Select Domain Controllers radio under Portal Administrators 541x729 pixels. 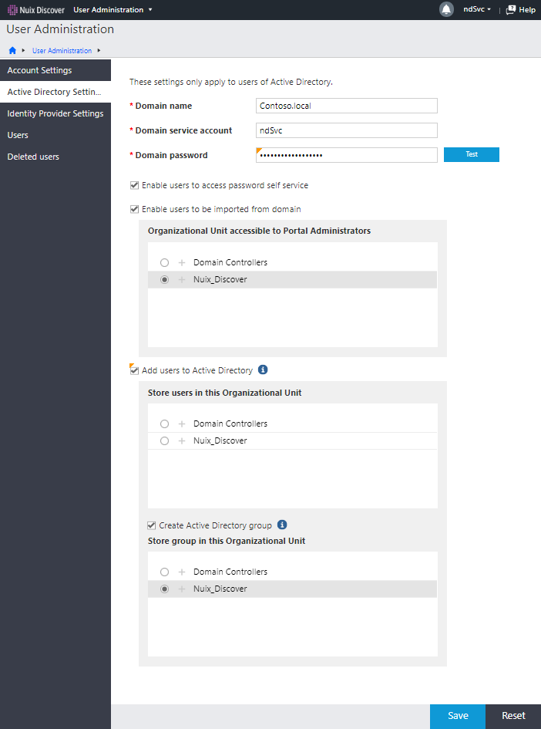click(164, 263)
